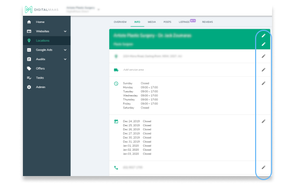Click Add service area placeholder text
This screenshot has height=185, width=296.
click(133, 70)
